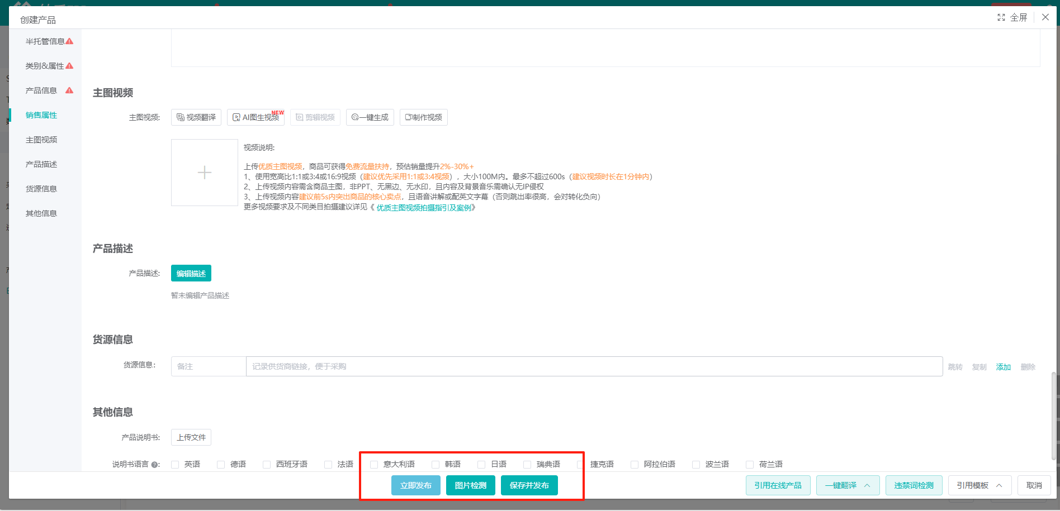
Task: Click the help icon beside 说明书语言
Action: (x=155, y=465)
